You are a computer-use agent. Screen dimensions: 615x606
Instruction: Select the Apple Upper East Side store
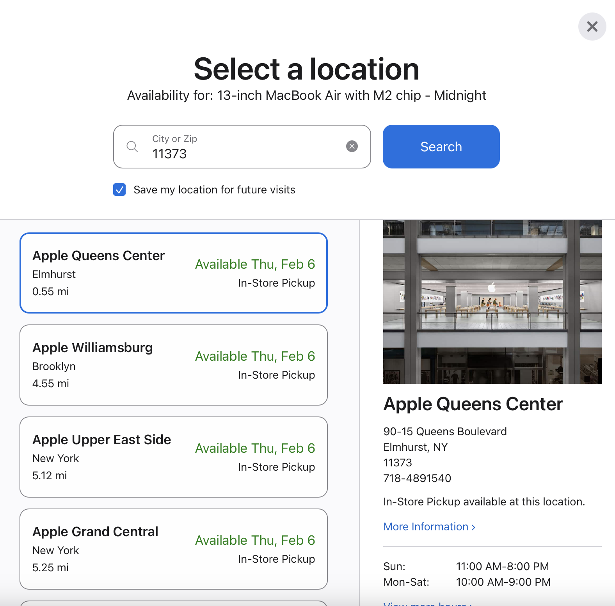(x=173, y=457)
